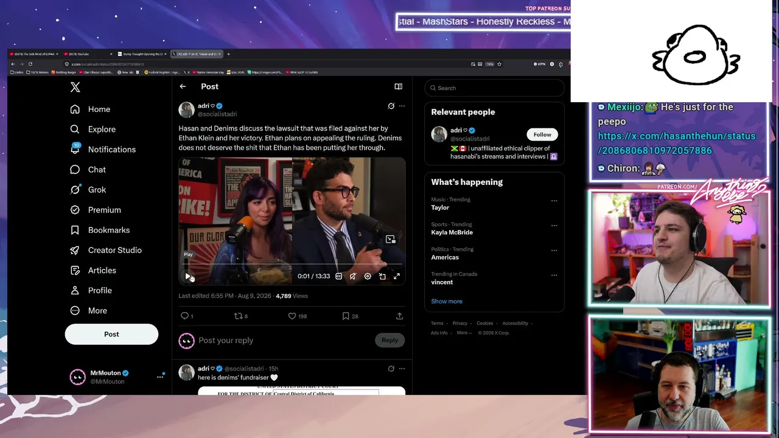The width and height of the screenshot is (779, 438).
Task: Share the main post
Action: [x=399, y=316]
